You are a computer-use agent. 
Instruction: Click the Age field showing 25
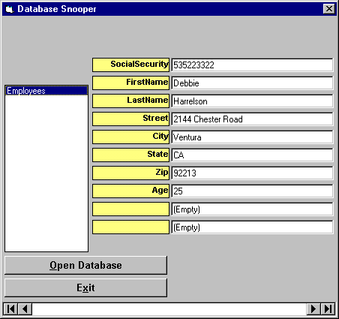(252, 191)
